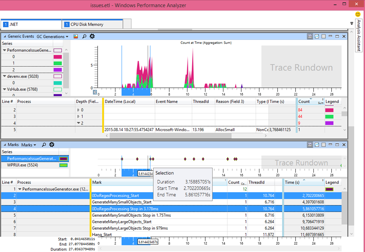Open the tab overflow menu arrow
365x252 pixels.
click(x=351, y=24)
